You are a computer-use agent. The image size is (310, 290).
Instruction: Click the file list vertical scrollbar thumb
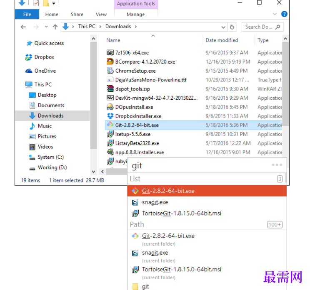285,84
